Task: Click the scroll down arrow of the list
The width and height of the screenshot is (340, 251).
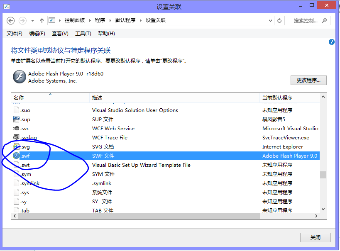Action: click(323, 209)
